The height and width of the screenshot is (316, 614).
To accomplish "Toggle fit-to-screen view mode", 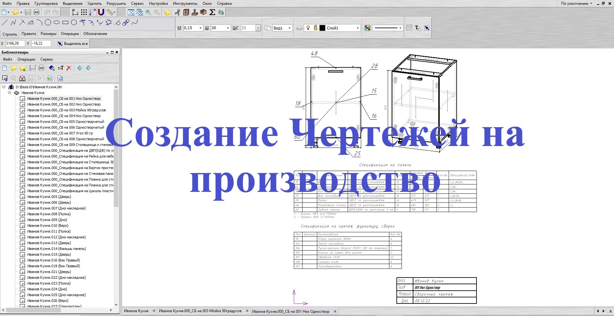I will 131,12.
